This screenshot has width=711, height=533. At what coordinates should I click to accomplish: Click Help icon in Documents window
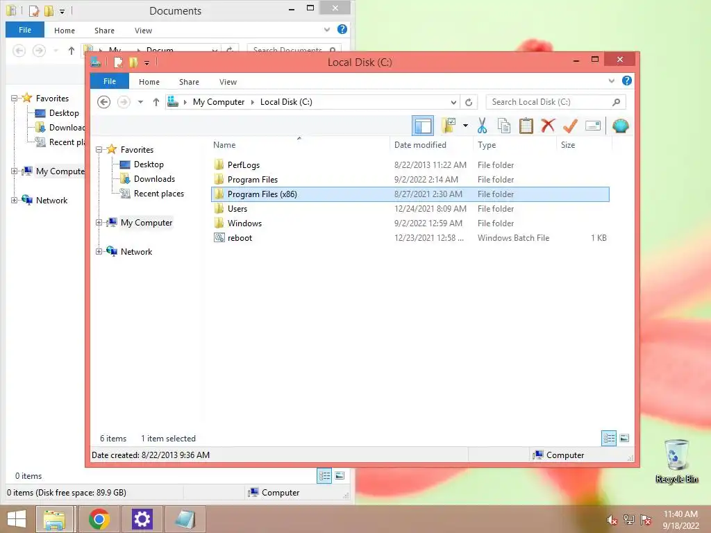coord(342,29)
